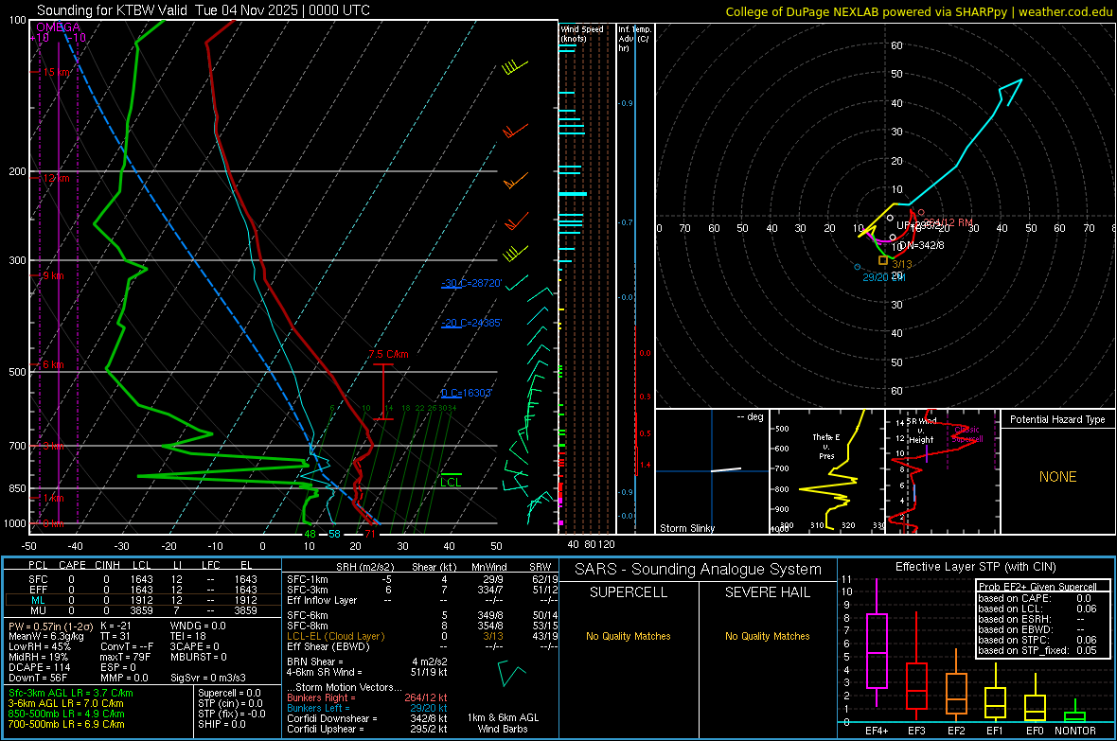This screenshot has width=1117, height=741.
Task: Click the SUPERCELL column header in SARS
Action: pyautogui.click(x=629, y=592)
